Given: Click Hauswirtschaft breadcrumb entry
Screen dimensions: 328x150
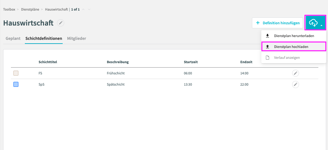Looking at the screenshot, I should tap(56, 9).
